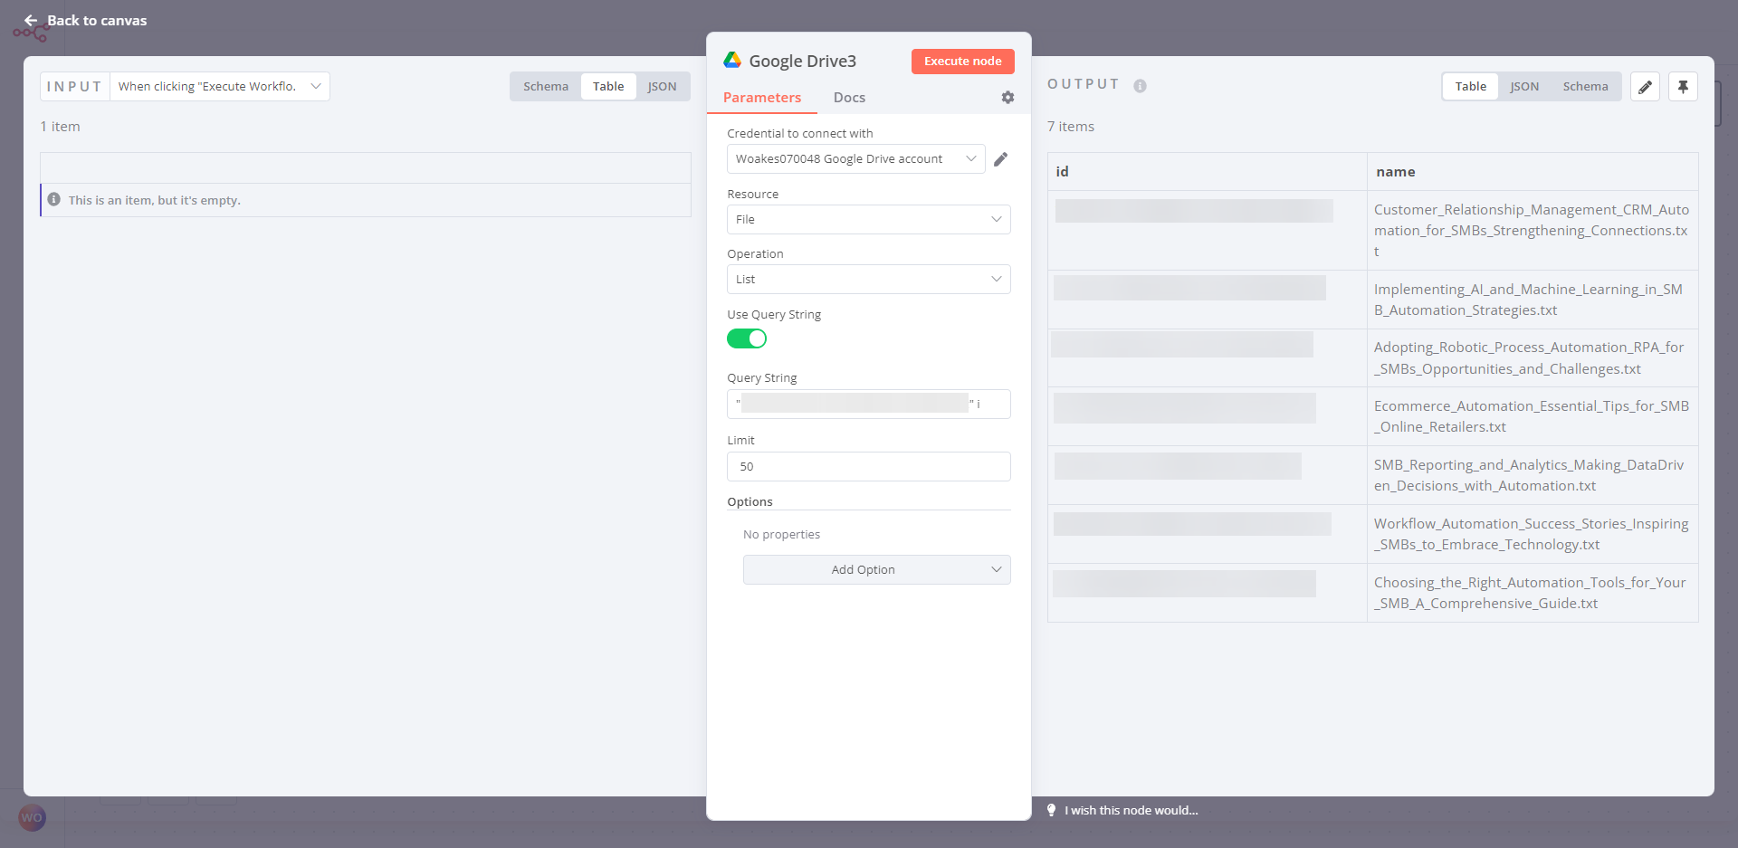The height and width of the screenshot is (848, 1738).
Task: Switch input view to Schema
Action: coord(546,87)
